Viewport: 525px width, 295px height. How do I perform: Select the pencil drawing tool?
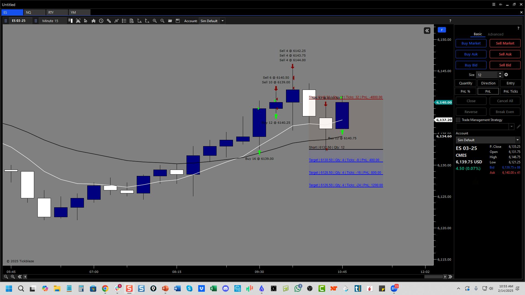(x=109, y=21)
